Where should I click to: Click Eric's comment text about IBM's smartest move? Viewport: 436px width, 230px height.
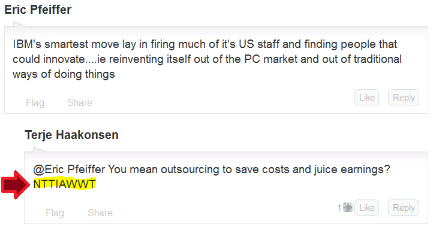click(x=207, y=59)
